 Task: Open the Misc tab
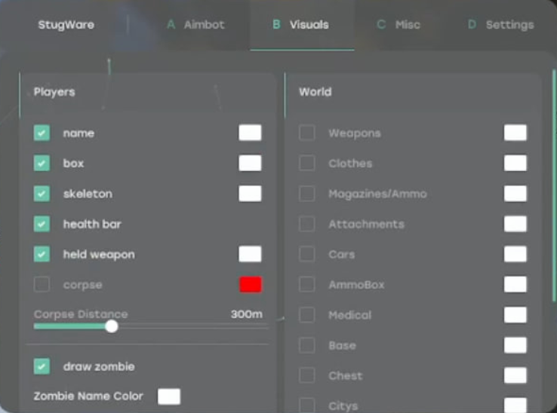click(x=399, y=25)
